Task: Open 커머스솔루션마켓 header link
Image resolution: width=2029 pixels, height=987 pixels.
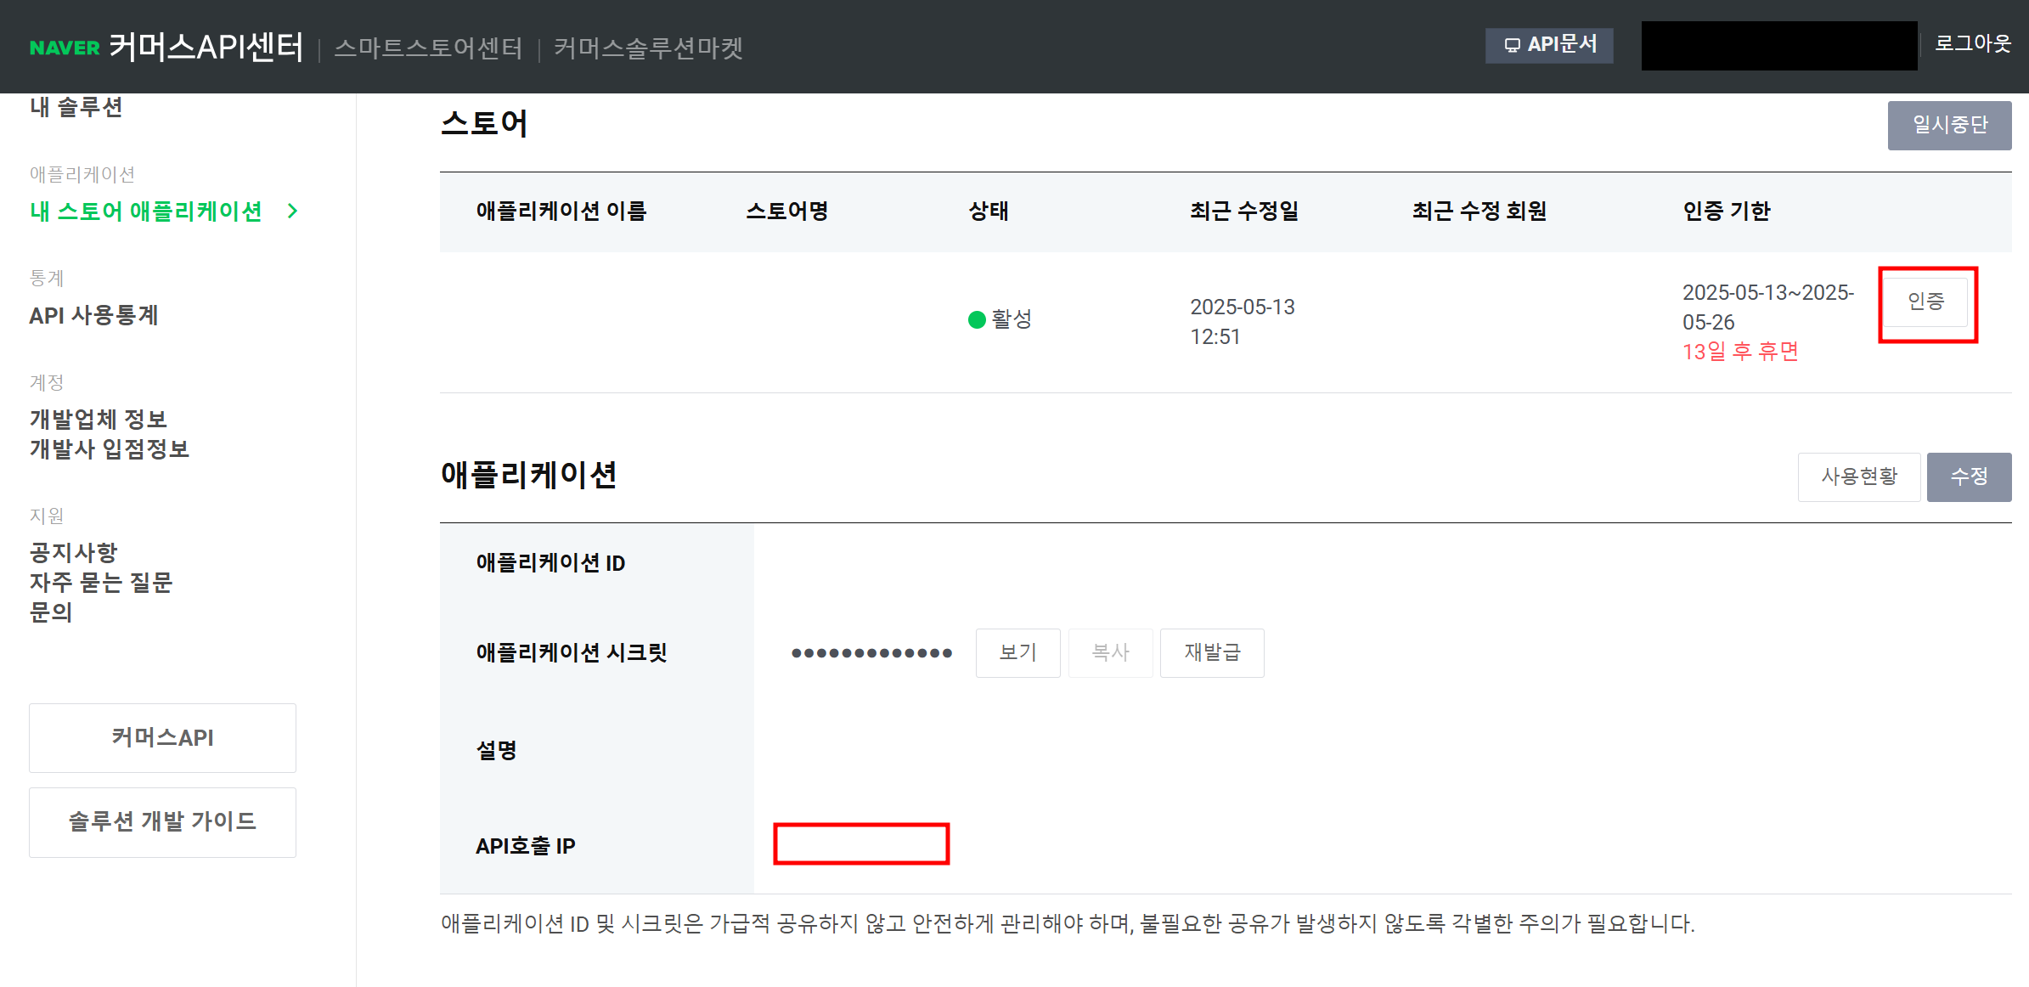Action: (648, 48)
